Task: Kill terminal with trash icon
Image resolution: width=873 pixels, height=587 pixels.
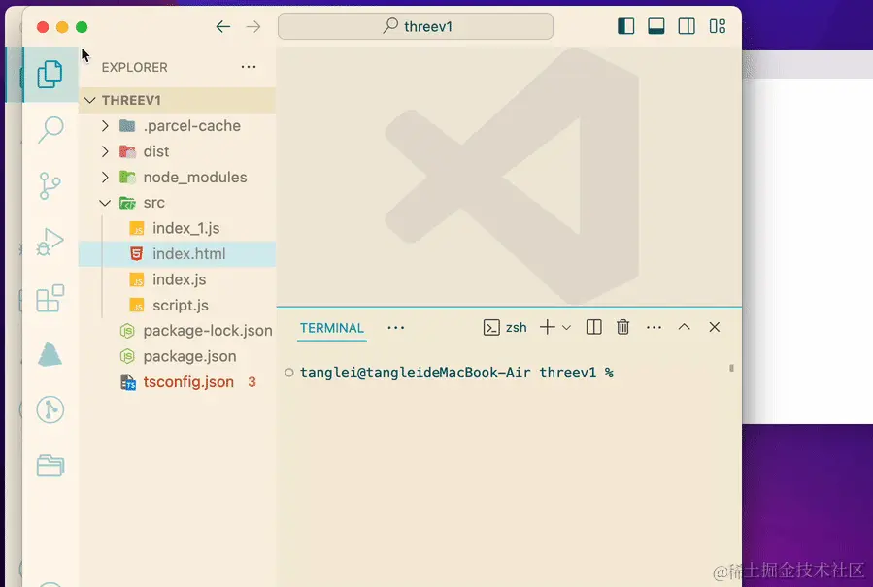Action: [623, 327]
